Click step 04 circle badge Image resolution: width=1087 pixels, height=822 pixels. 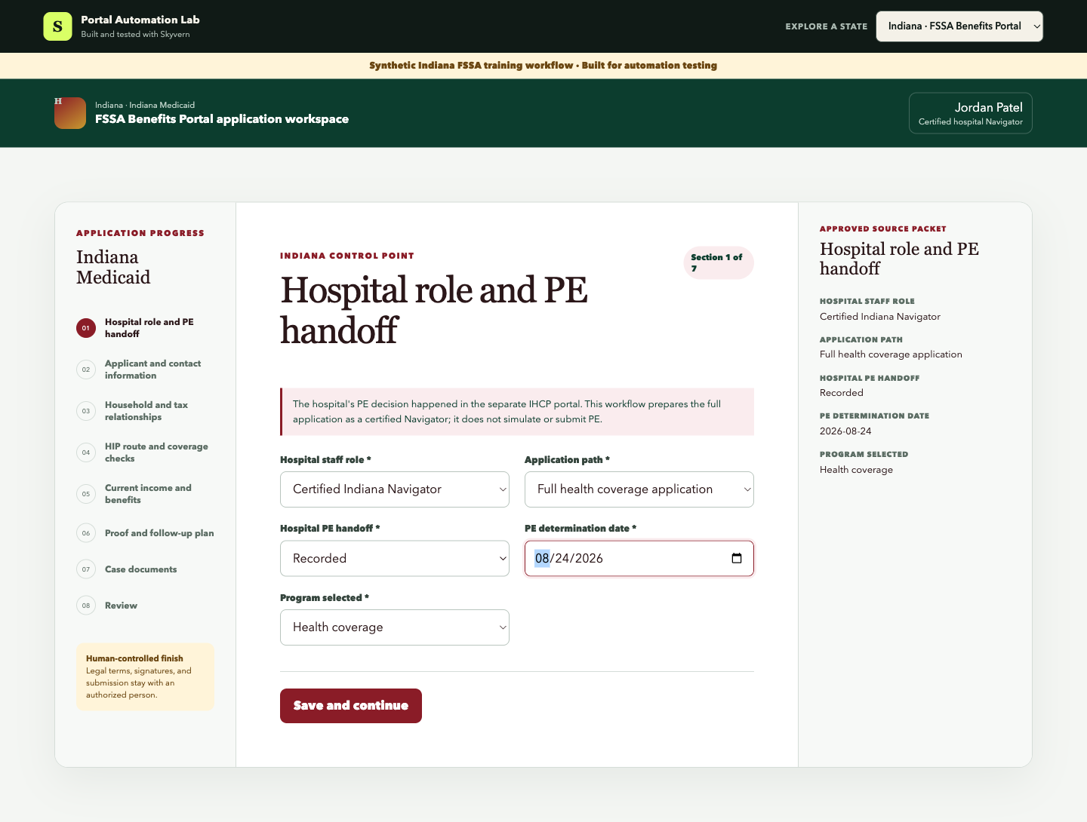click(x=86, y=452)
